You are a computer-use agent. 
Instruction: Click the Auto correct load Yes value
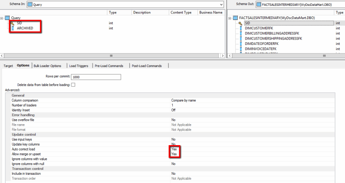(x=174, y=149)
